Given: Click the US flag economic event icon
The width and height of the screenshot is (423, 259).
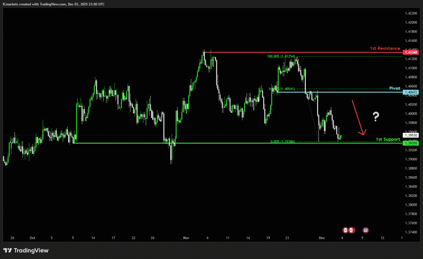Looking at the screenshot, I should click(x=365, y=230).
